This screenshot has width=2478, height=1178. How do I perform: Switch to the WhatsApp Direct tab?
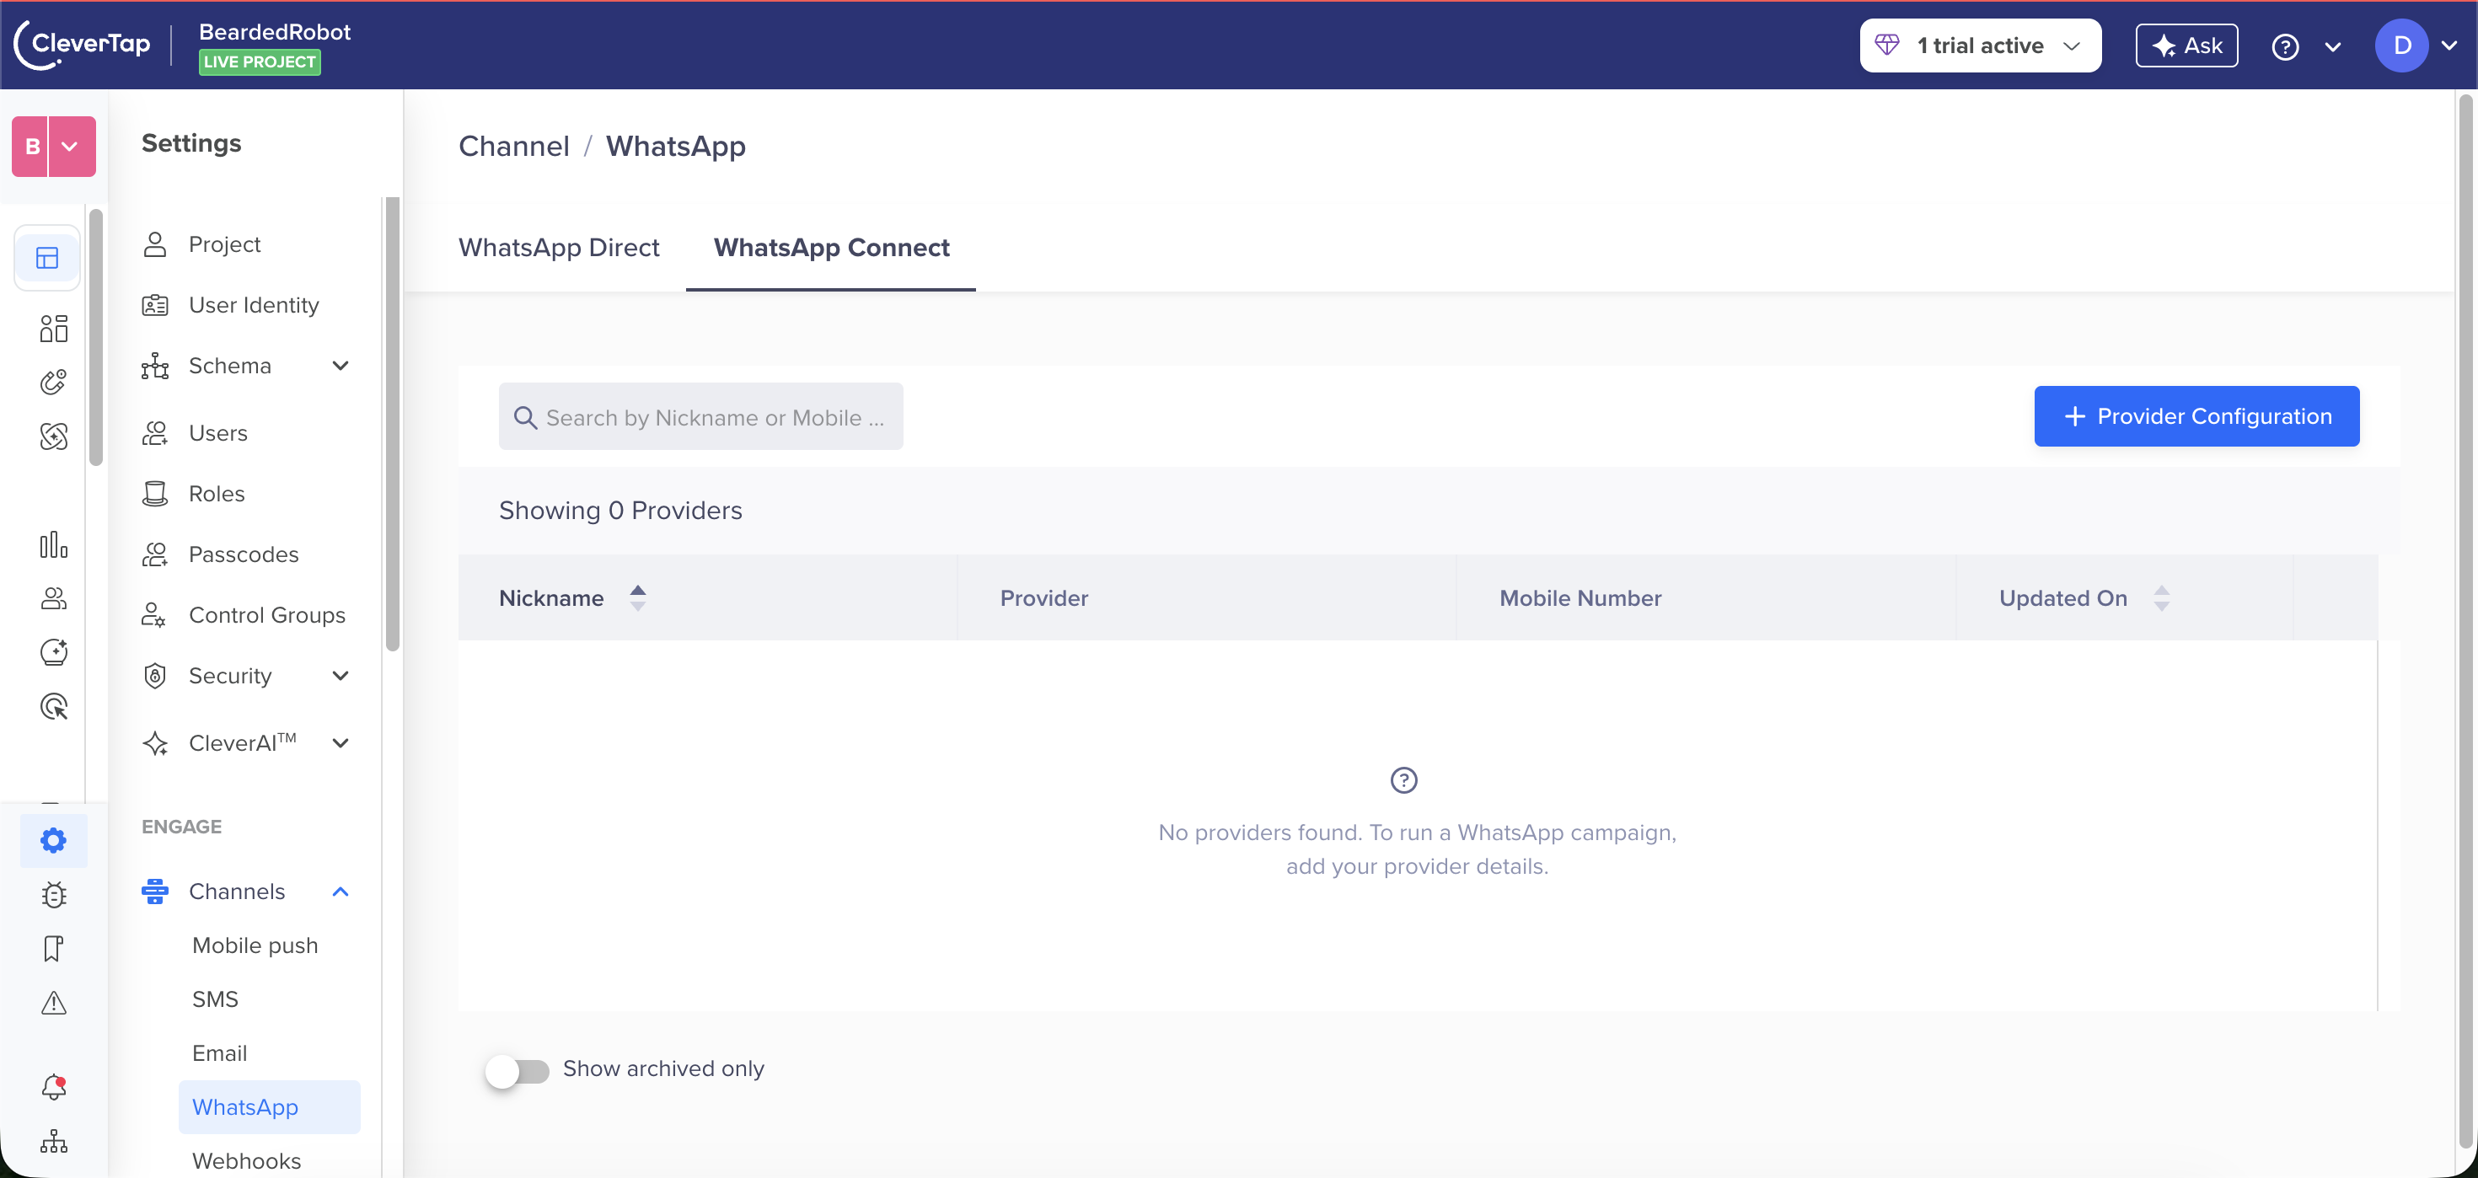[x=559, y=247]
